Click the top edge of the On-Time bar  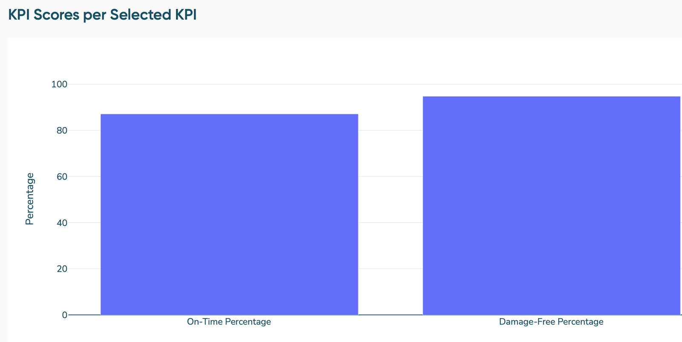(229, 114)
